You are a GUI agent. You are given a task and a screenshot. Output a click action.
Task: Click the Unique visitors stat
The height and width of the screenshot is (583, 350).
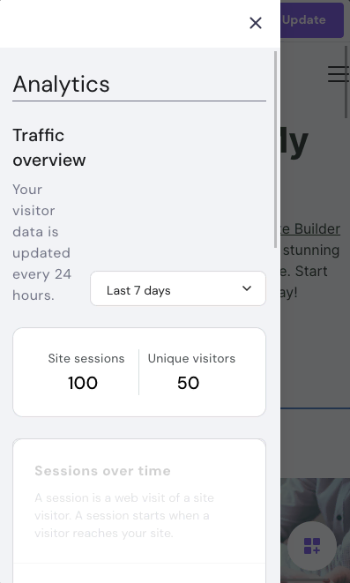point(191,372)
